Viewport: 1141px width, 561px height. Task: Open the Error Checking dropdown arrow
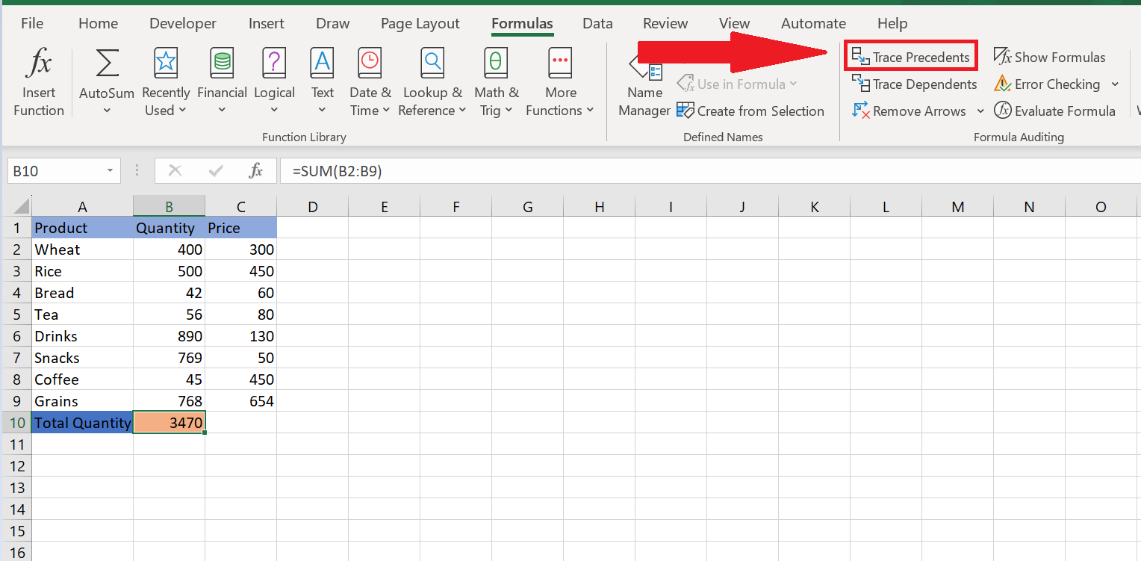(1113, 84)
